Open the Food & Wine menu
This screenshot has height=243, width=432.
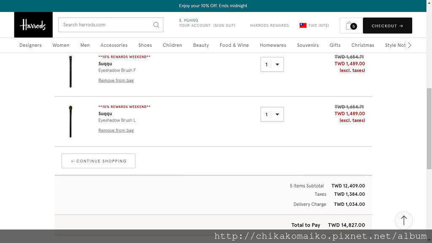(x=234, y=45)
